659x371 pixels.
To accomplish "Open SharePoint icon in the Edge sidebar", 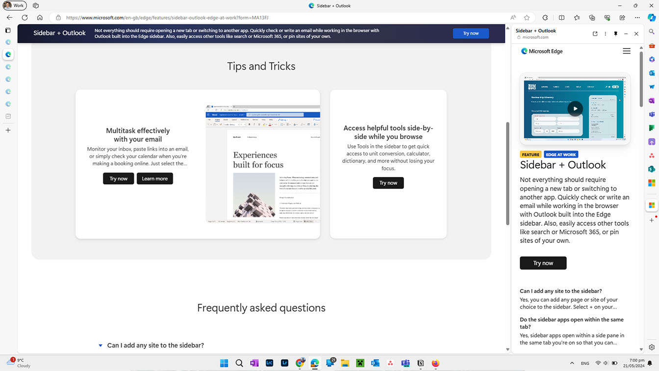I will pos(652,169).
